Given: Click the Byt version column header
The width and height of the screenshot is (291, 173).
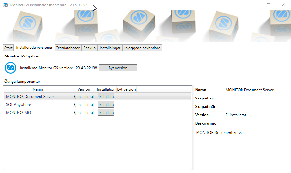Looking at the screenshot, I should click(126, 89).
